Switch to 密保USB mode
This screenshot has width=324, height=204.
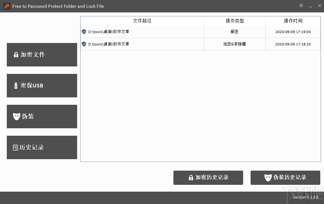[x=42, y=86]
